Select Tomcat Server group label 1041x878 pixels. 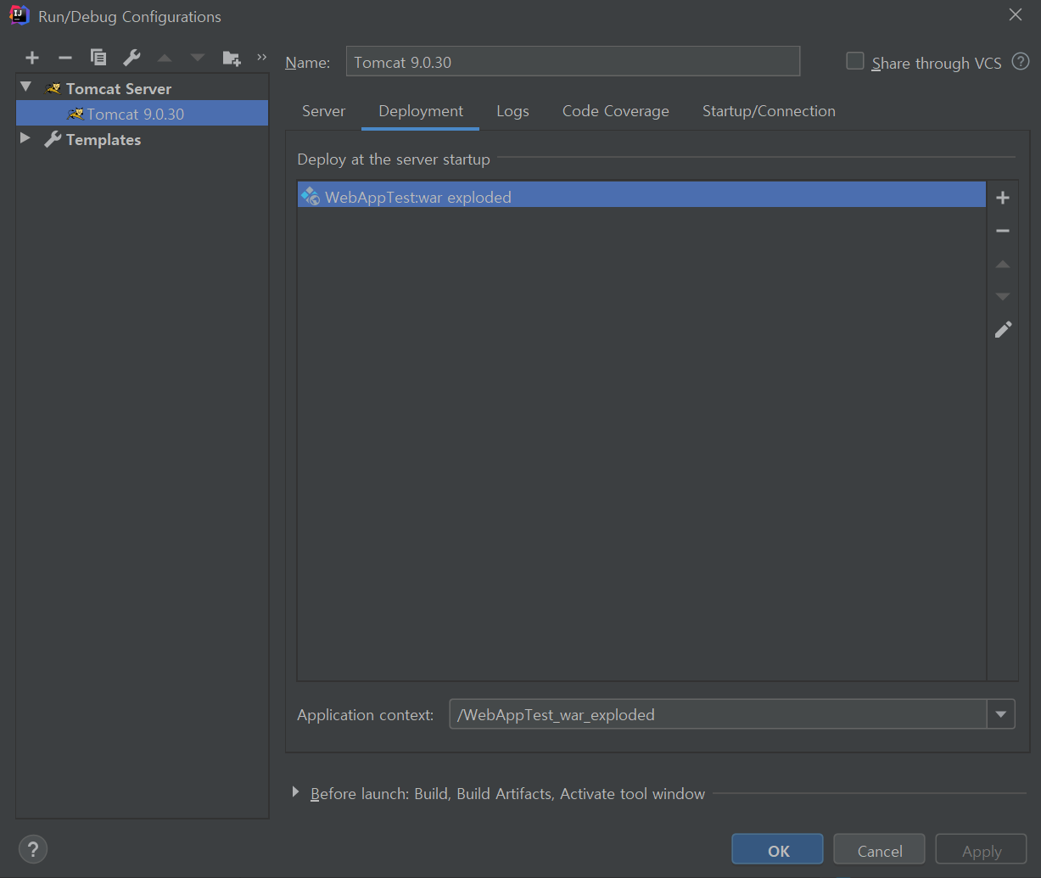pos(119,88)
